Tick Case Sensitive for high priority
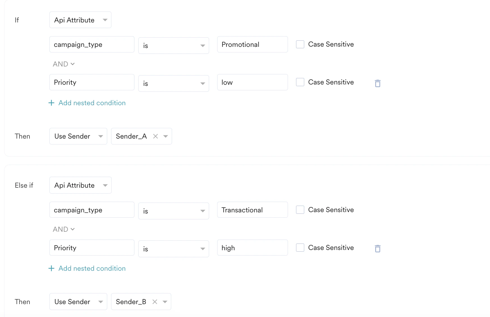The height and width of the screenshot is (317, 490). (x=300, y=248)
